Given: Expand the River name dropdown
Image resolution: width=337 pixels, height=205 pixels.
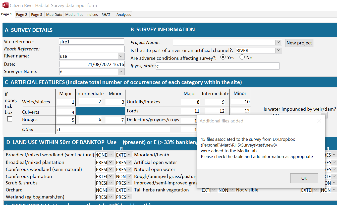Looking at the screenshot, I should point(121,56).
